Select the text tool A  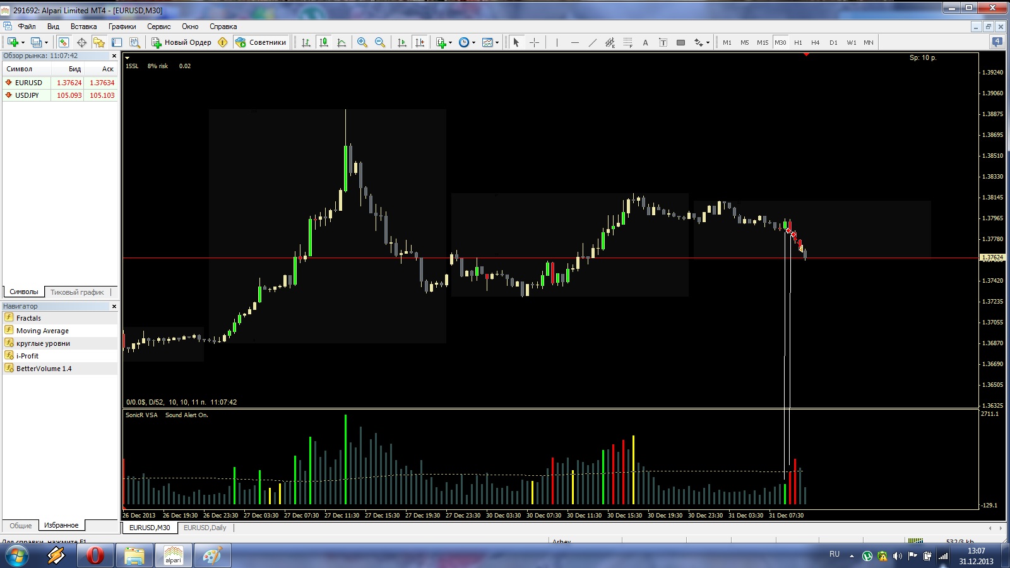645,42
